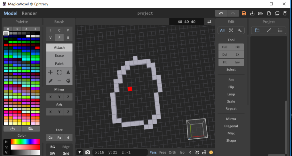Click the camera screenshot icon
Viewport: 292px width, 156px height.
[88, 152]
